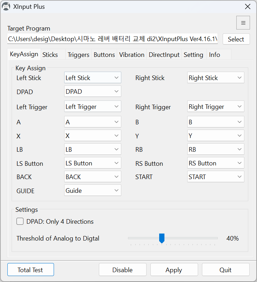Expand the Right Trigger dropdown

point(216,106)
